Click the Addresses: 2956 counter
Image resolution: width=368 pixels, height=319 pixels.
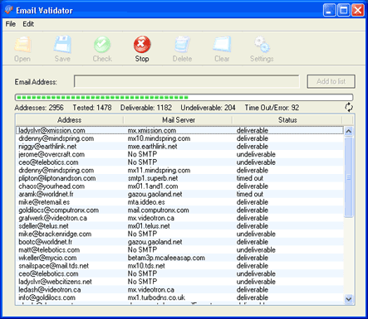coord(39,108)
